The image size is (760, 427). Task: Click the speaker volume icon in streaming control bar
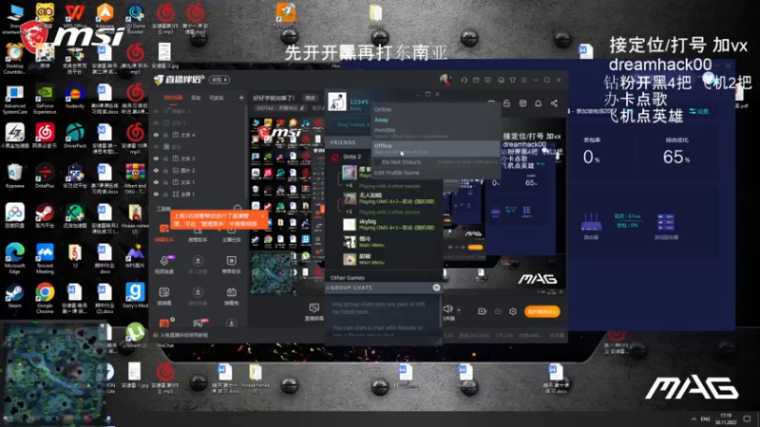click(x=446, y=309)
